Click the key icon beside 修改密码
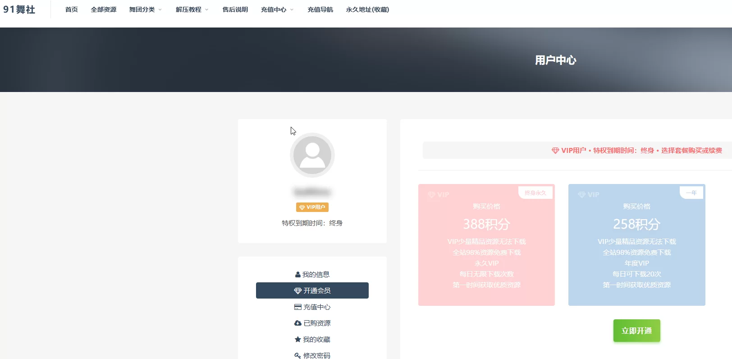The width and height of the screenshot is (732, 359). pos(297,355)
